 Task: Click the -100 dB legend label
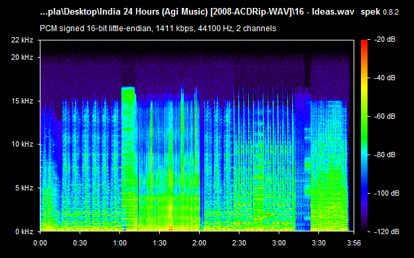coord(387,193)
